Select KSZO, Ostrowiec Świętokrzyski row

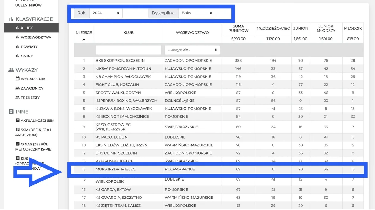click(x=219, y=127)
